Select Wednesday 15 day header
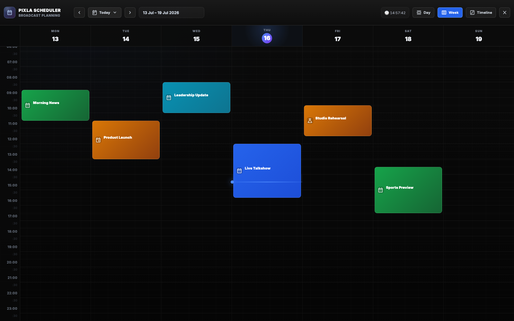The width and height of the screenshot is (514, 321). [196, 36]
